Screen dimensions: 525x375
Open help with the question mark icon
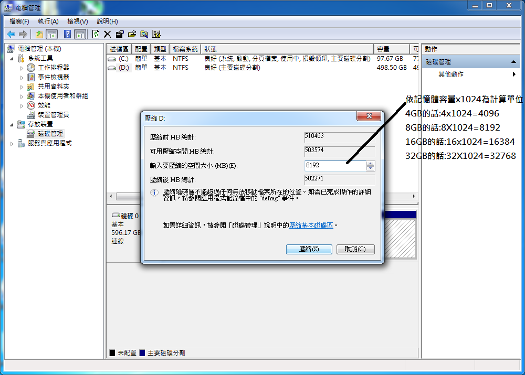coord(67,34)
